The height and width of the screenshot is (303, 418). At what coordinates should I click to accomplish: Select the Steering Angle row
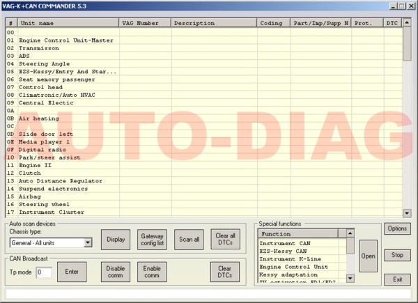tap(204, 63)
